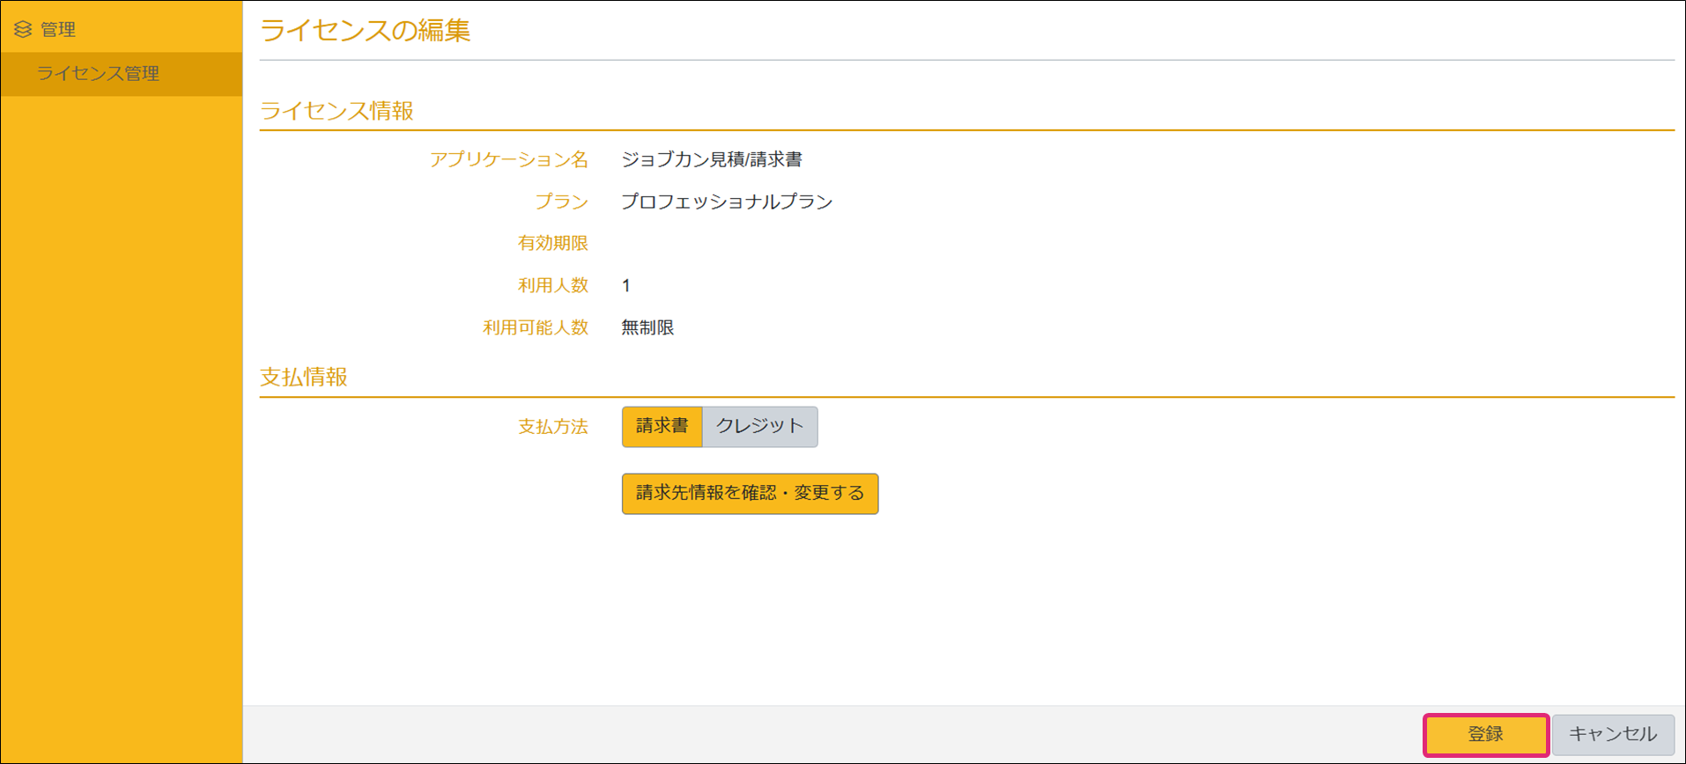1686x764 pixels.
Task: Click the ライセンス情報 section heading
Action: (x=336, y=111)
